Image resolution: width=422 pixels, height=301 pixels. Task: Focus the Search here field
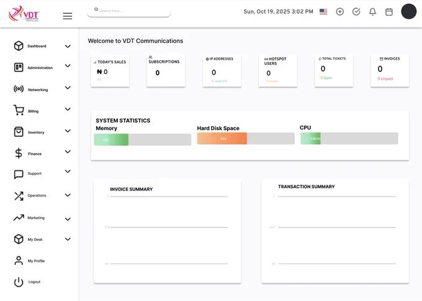tap(129, 11)
